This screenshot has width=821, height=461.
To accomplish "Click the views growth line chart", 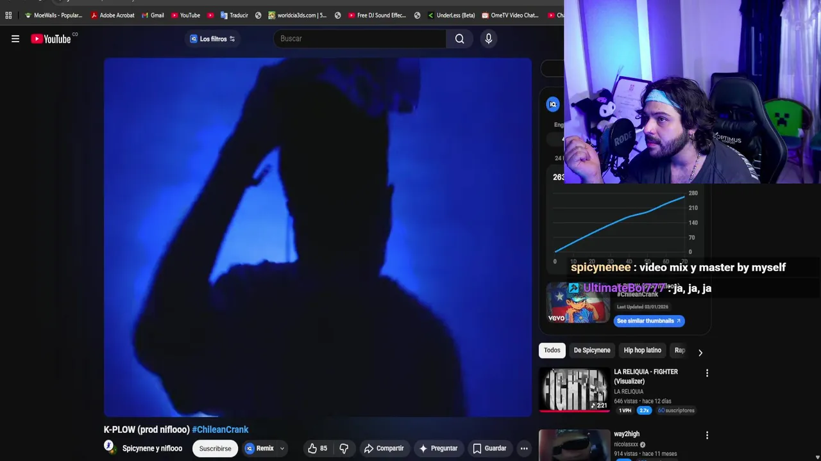I will (620, 224).
